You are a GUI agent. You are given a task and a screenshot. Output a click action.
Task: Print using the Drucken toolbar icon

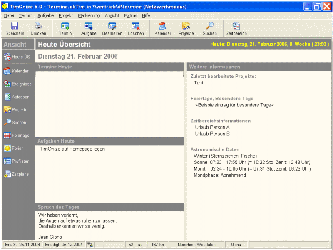pyautogui.click(x=38, y=29)
